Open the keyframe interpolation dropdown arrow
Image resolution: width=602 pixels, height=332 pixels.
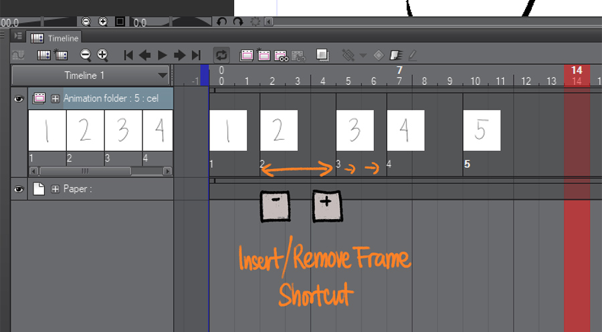[363, 55]
